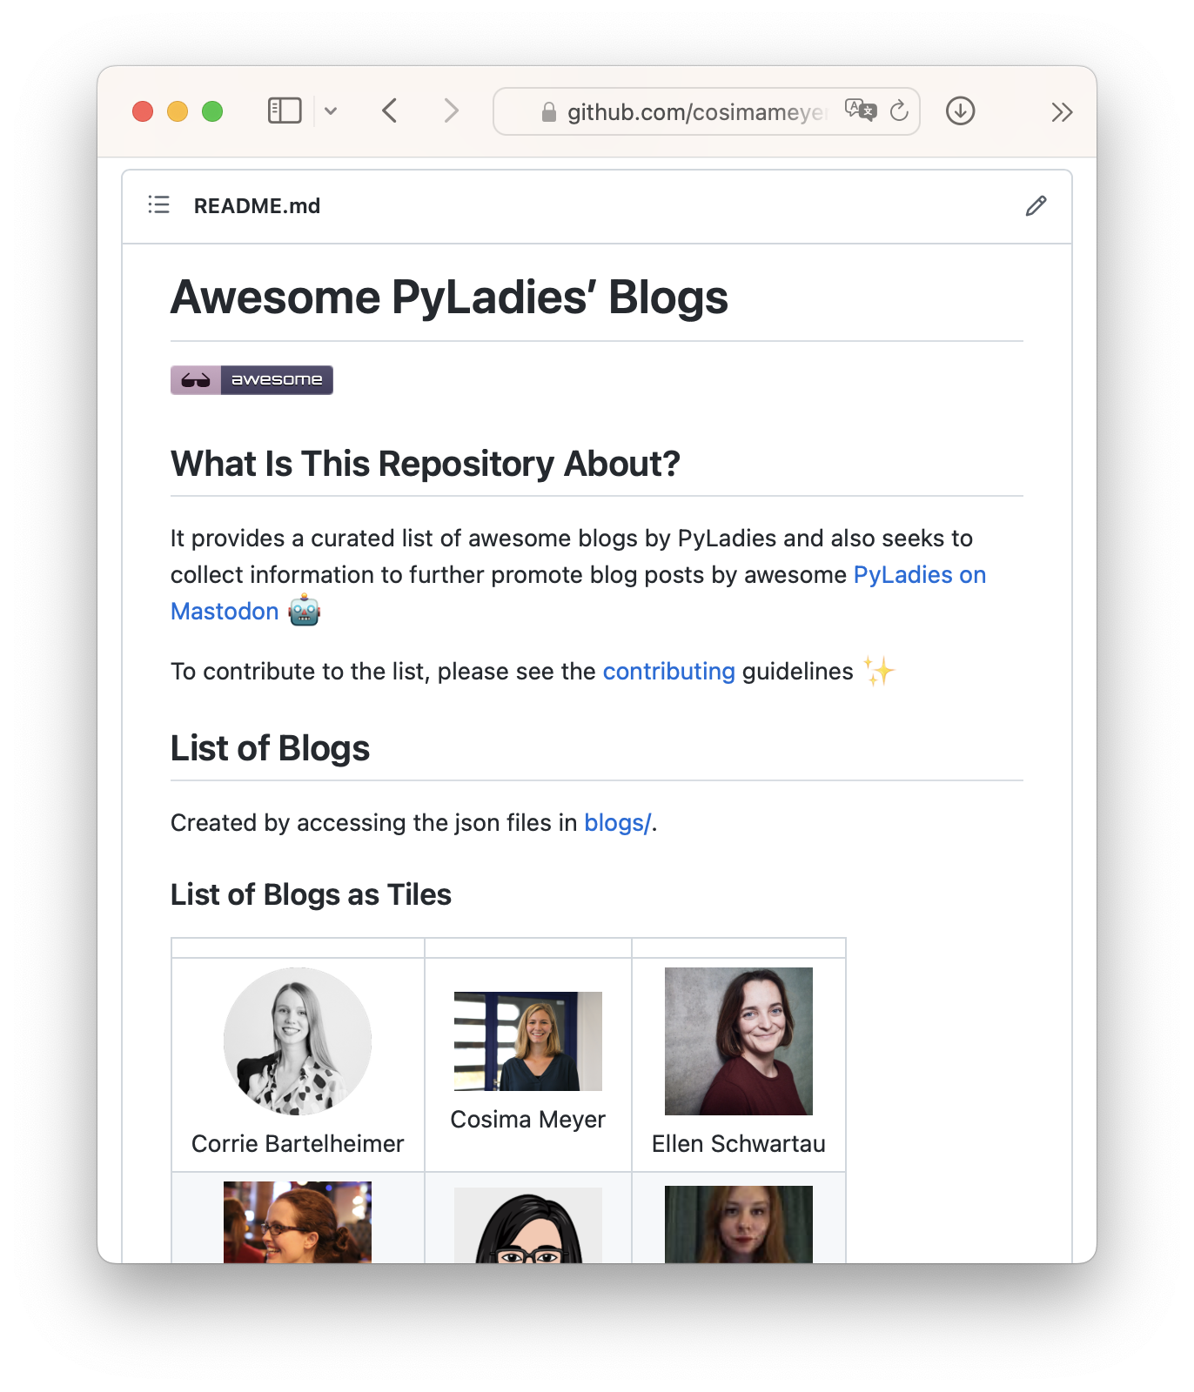Click the List of Blogs as Tiles heading

coord(311,894)
